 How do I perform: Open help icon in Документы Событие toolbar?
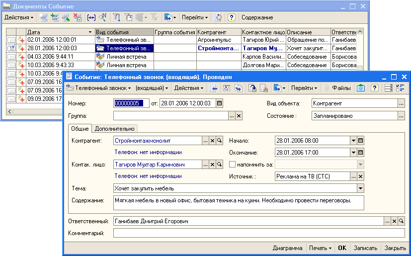pyautogui.click(x=231, y=17)
